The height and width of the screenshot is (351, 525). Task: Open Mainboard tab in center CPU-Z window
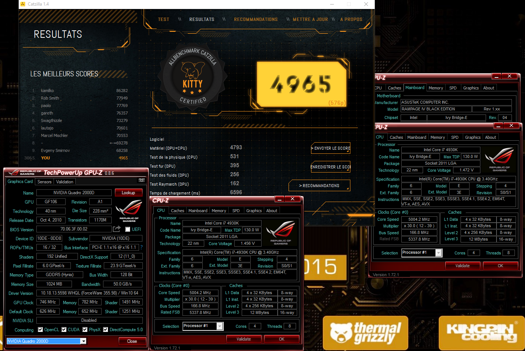click(198, 211)
